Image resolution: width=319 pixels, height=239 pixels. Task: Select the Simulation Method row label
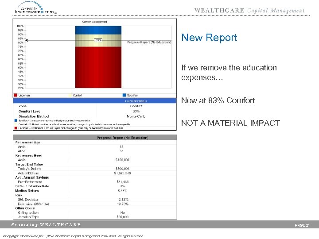pos(34,116)
